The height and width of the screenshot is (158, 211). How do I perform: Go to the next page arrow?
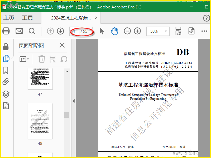(x=60, y=31)
